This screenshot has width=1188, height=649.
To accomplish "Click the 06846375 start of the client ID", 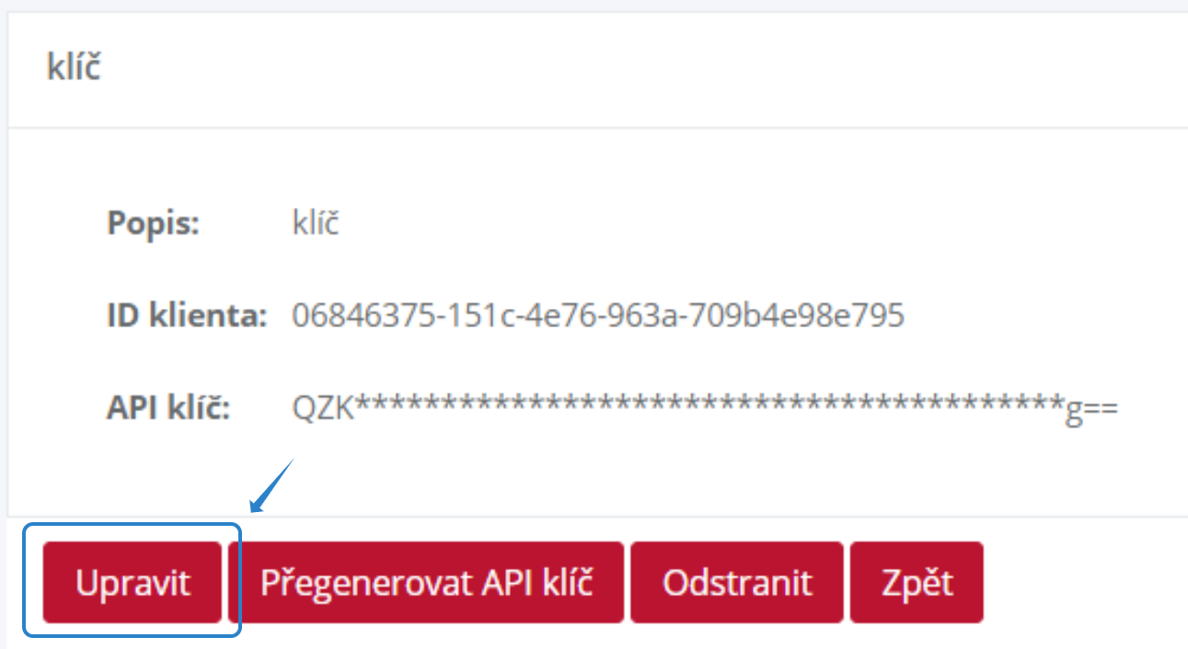I will click(x=363, y=315).
